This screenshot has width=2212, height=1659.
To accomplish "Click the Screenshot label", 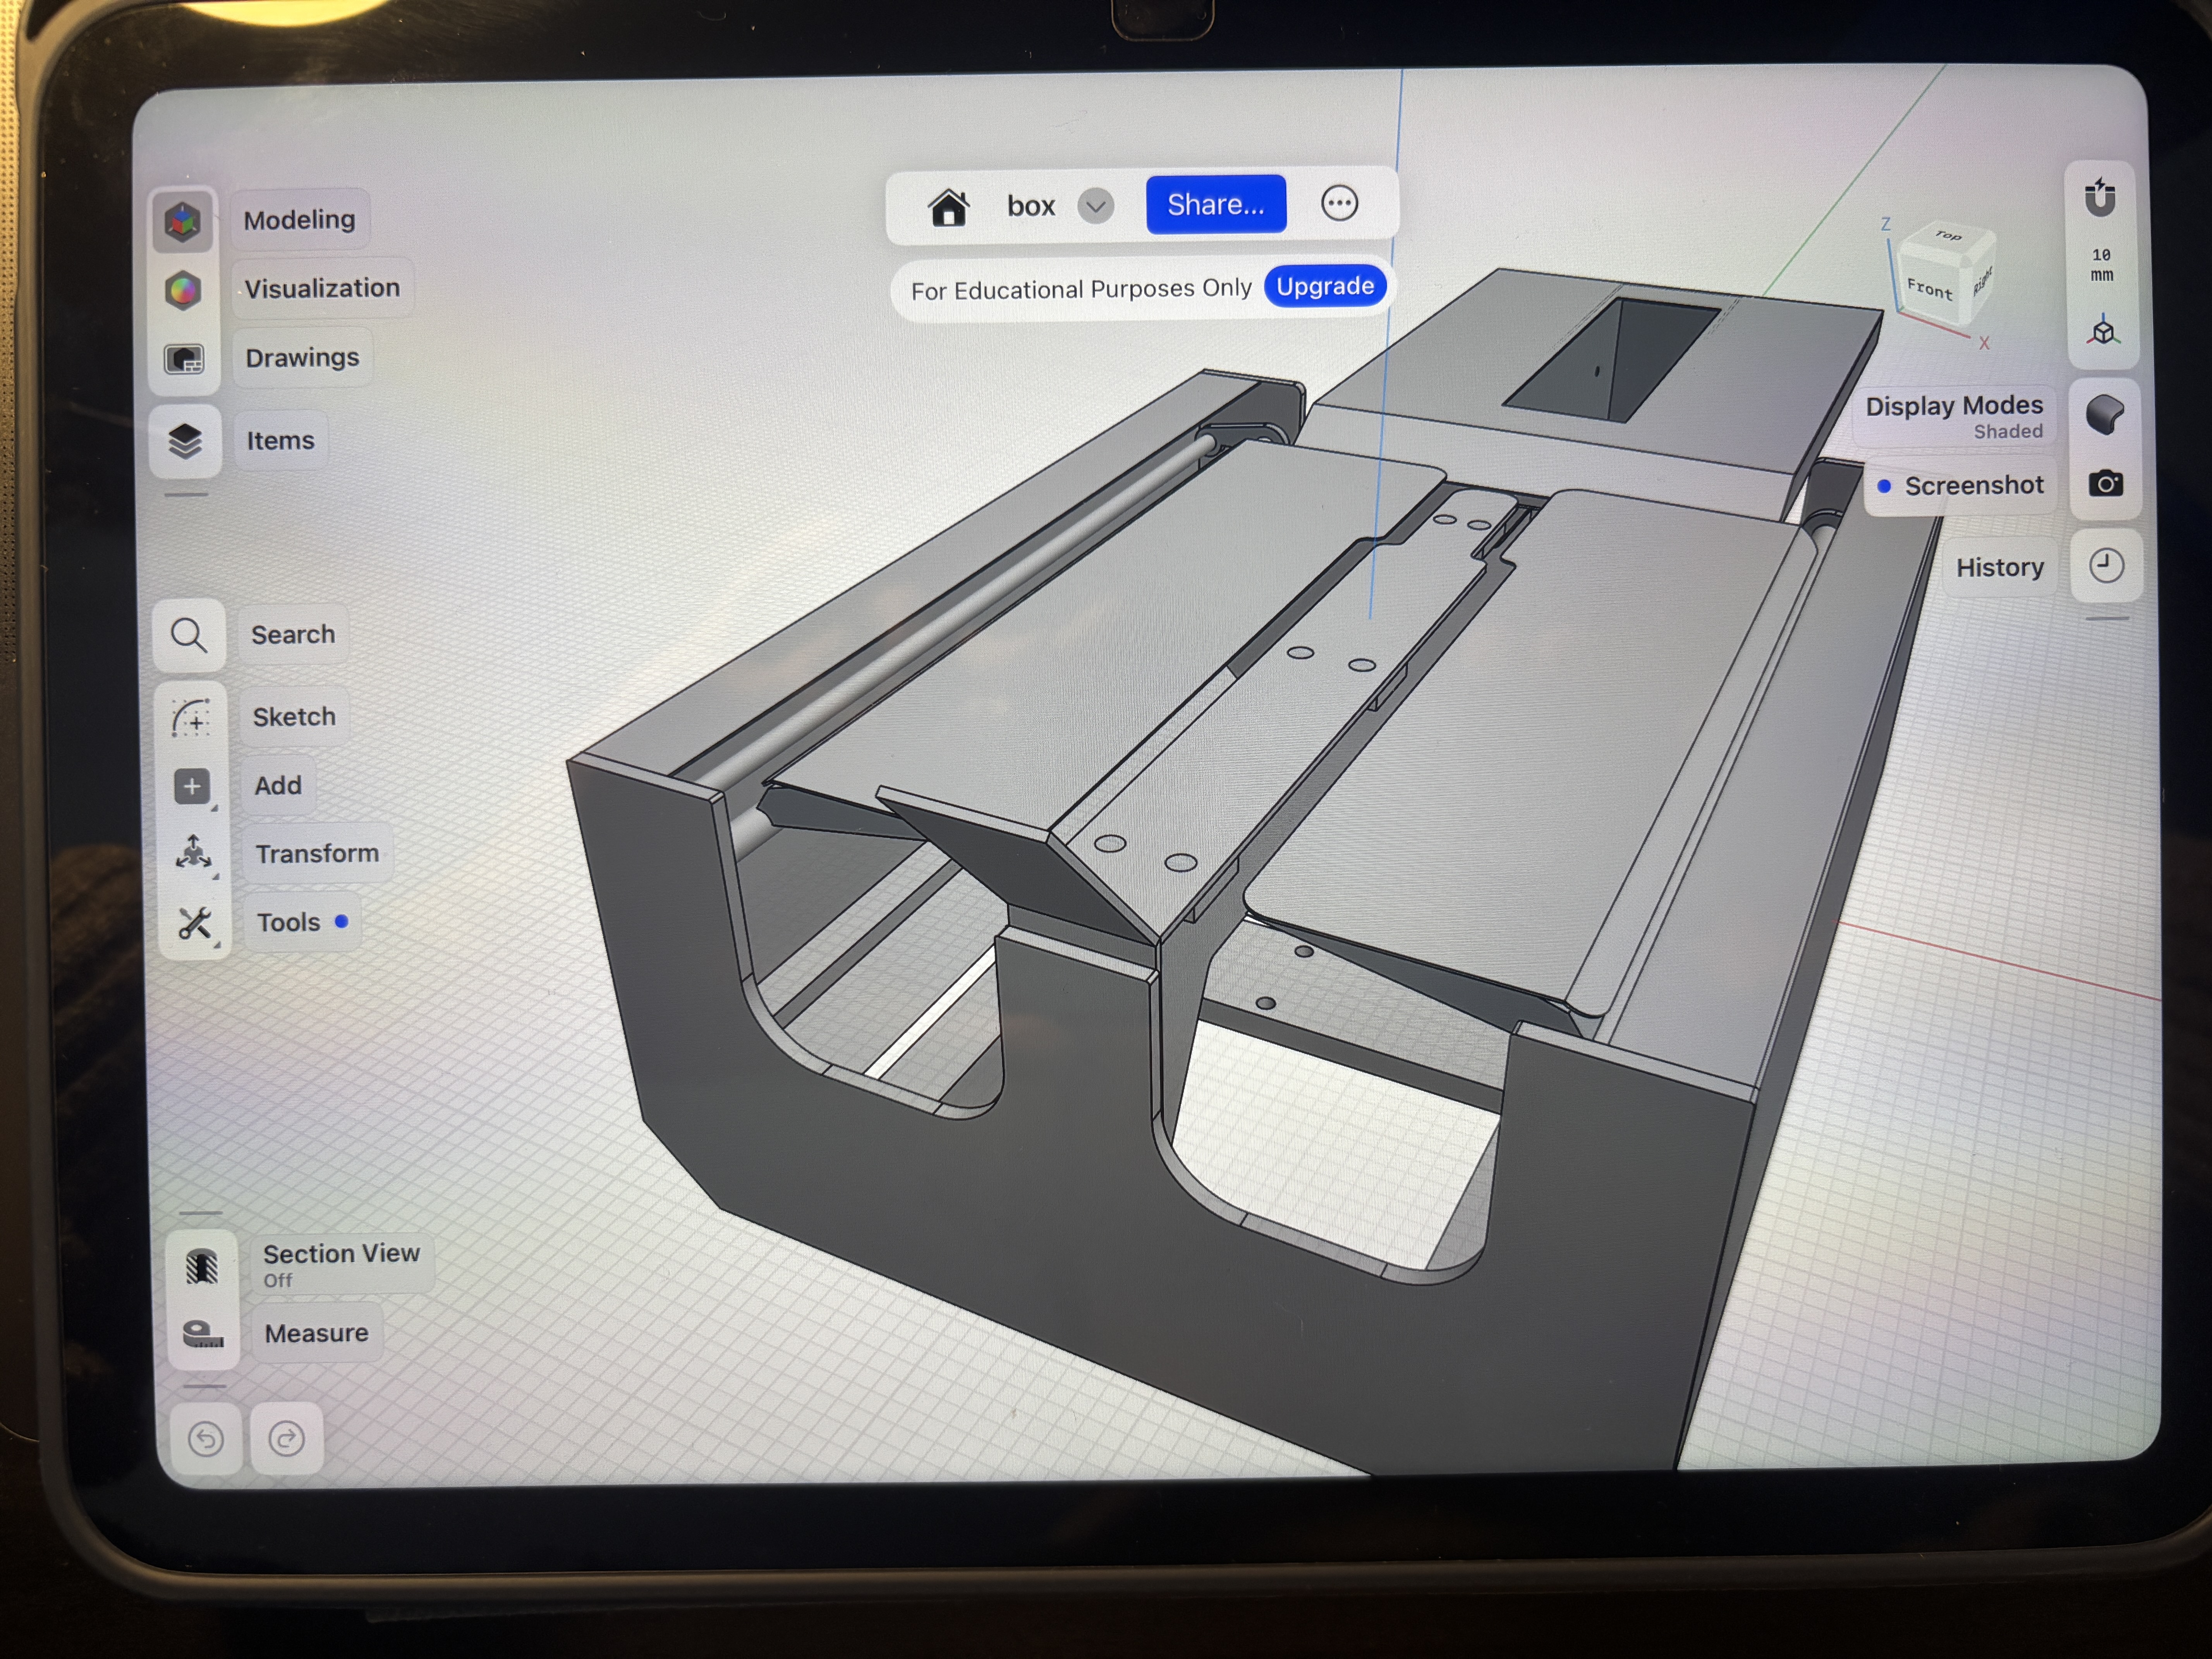I will [x=1960, y=486].
